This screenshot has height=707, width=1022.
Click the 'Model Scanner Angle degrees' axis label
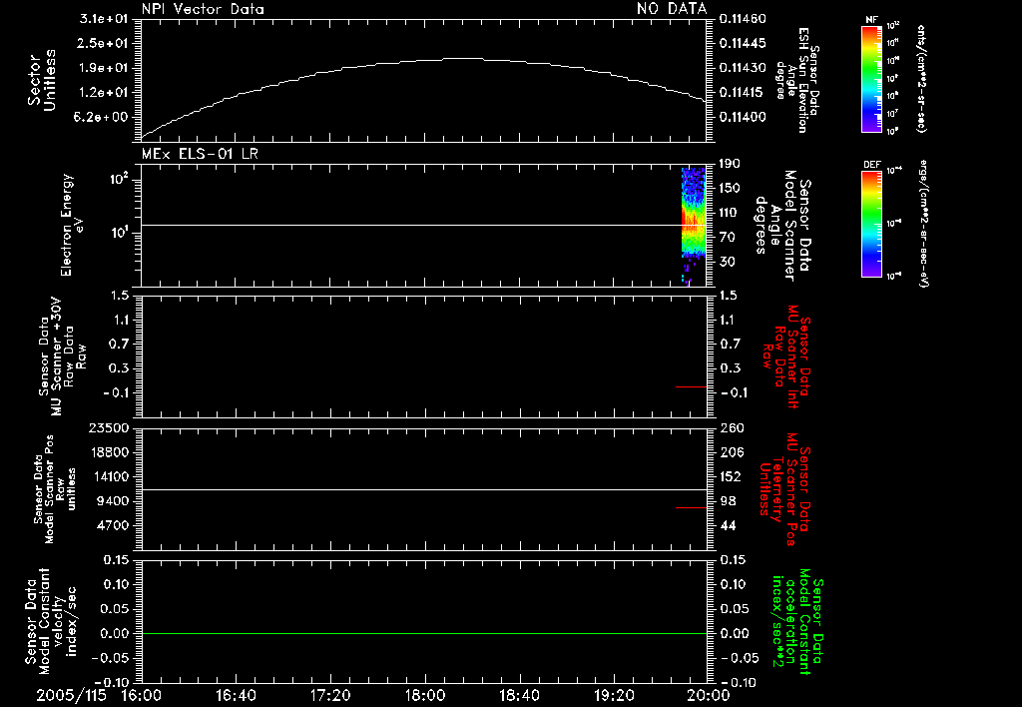(x=782, y=226)
